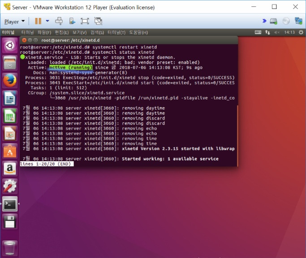Click 'Process: 3031 ExecStop' line

tap(130, 77)
